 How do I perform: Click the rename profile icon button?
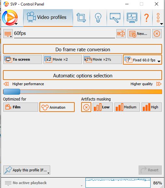(x=121, y=34)
